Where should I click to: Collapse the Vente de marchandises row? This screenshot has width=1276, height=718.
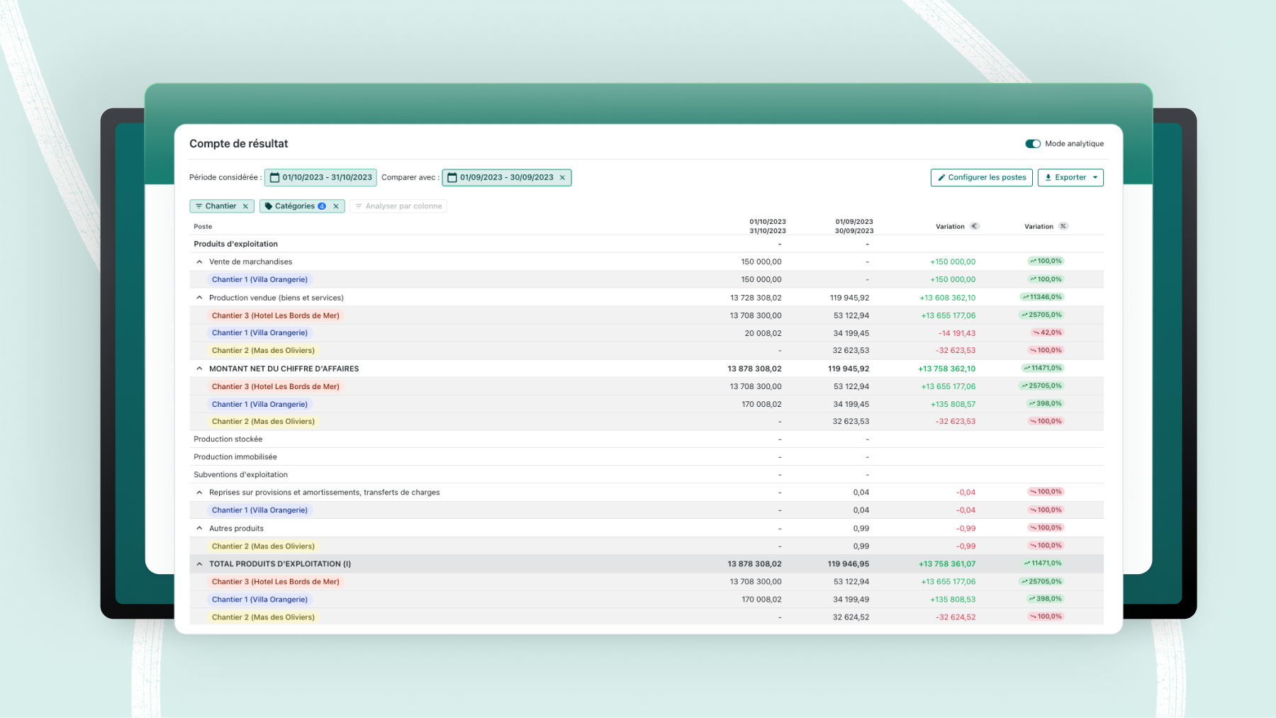coord(199,262)
